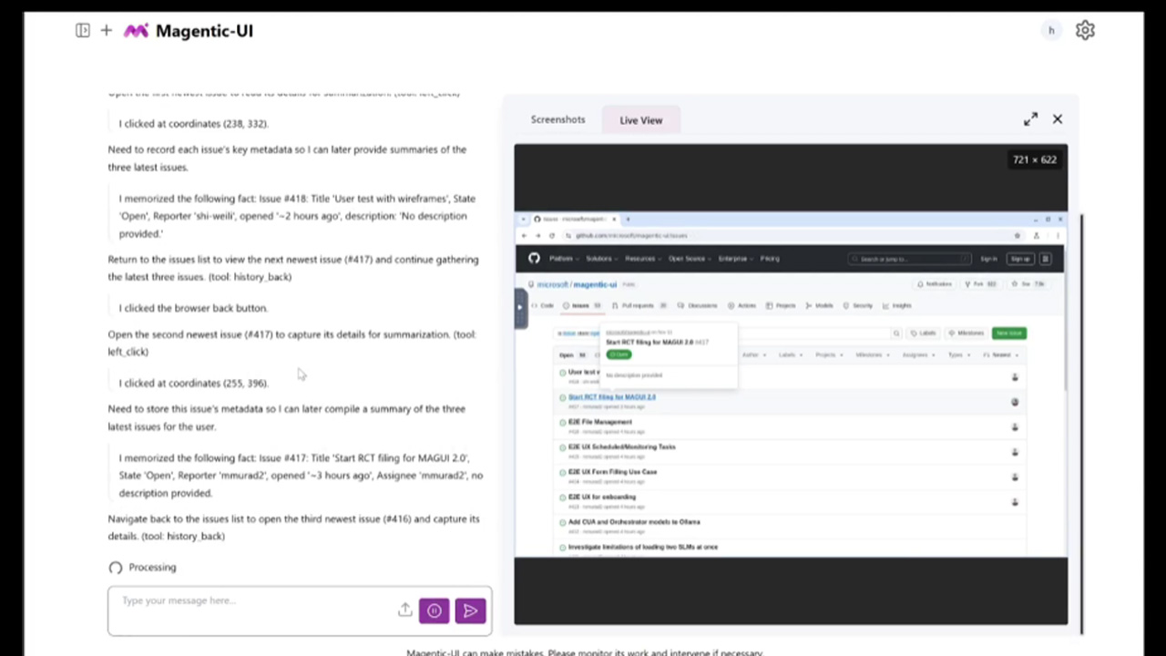Screen dimensions: 1166x656
Task: Click assignee avatar on 'E2E File Management' row
Action: (x=1015, y=426)
